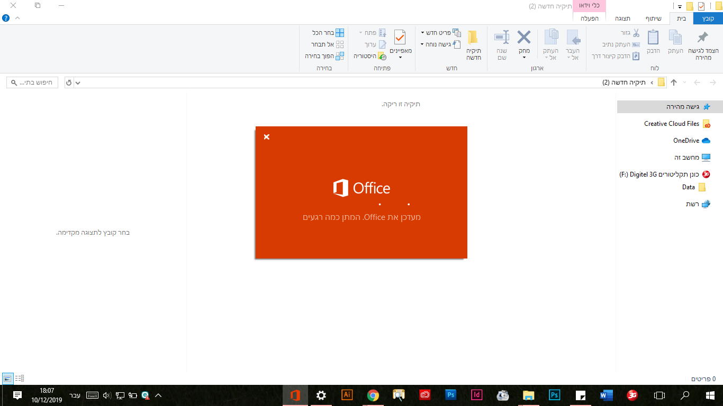Click Select all (בחר הכל)
This screenshot has height=406, width=723.
pyautogui.click(x=328, y=33)
